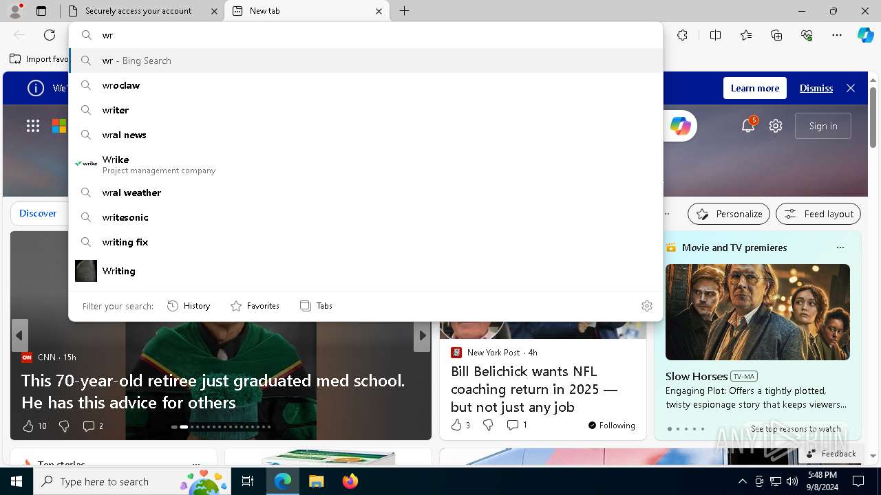Open the volume control in system tray
881x495 pixels.
792,481
